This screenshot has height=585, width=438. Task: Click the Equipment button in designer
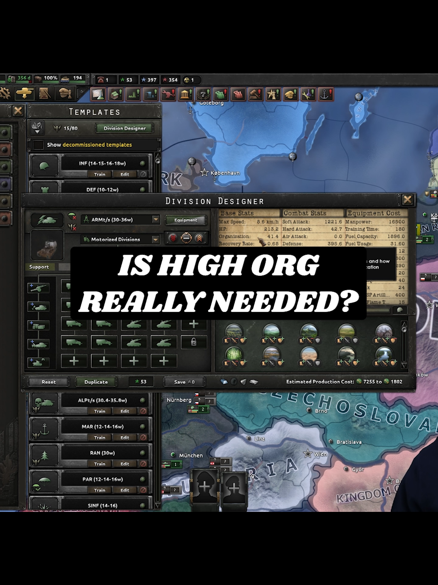(x=186, y=220)
